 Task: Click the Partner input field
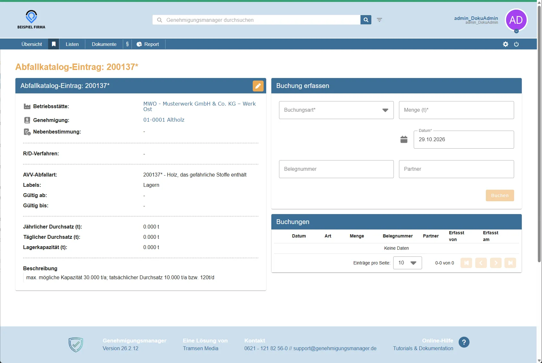pos(456,169)
